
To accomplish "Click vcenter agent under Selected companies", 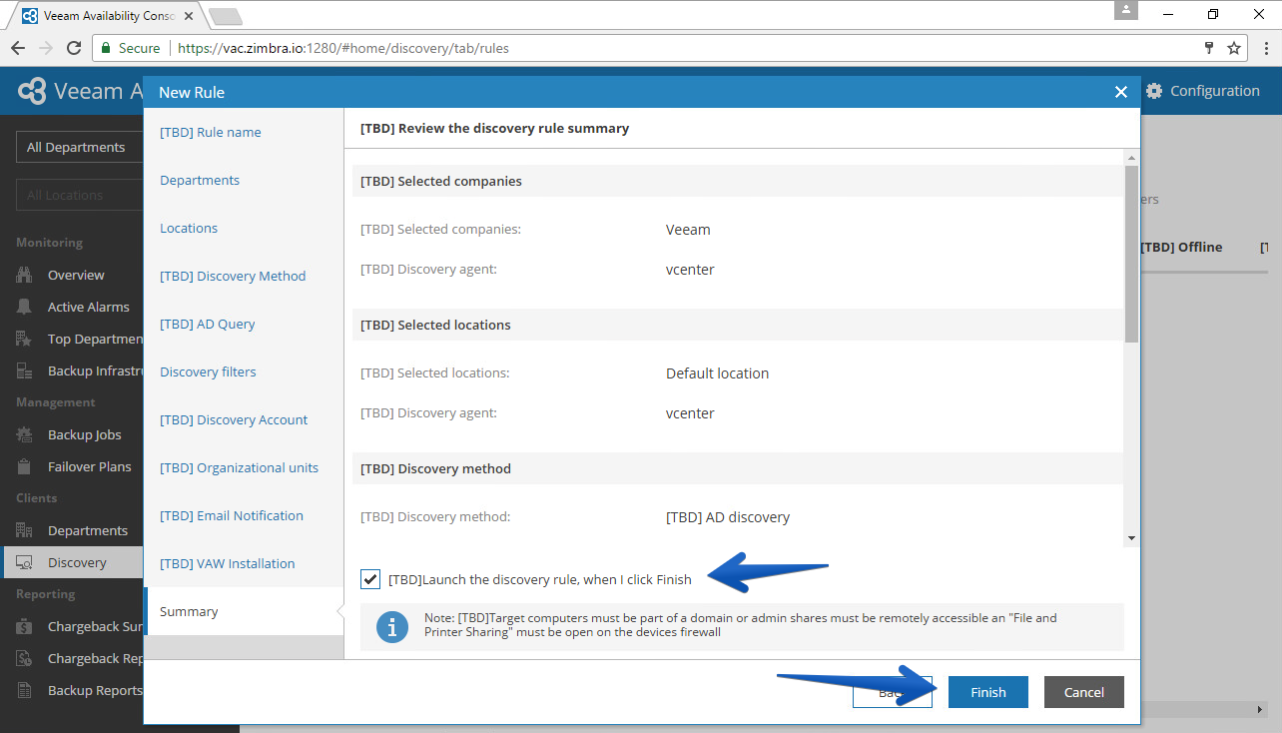I will (x=690, y=270).
